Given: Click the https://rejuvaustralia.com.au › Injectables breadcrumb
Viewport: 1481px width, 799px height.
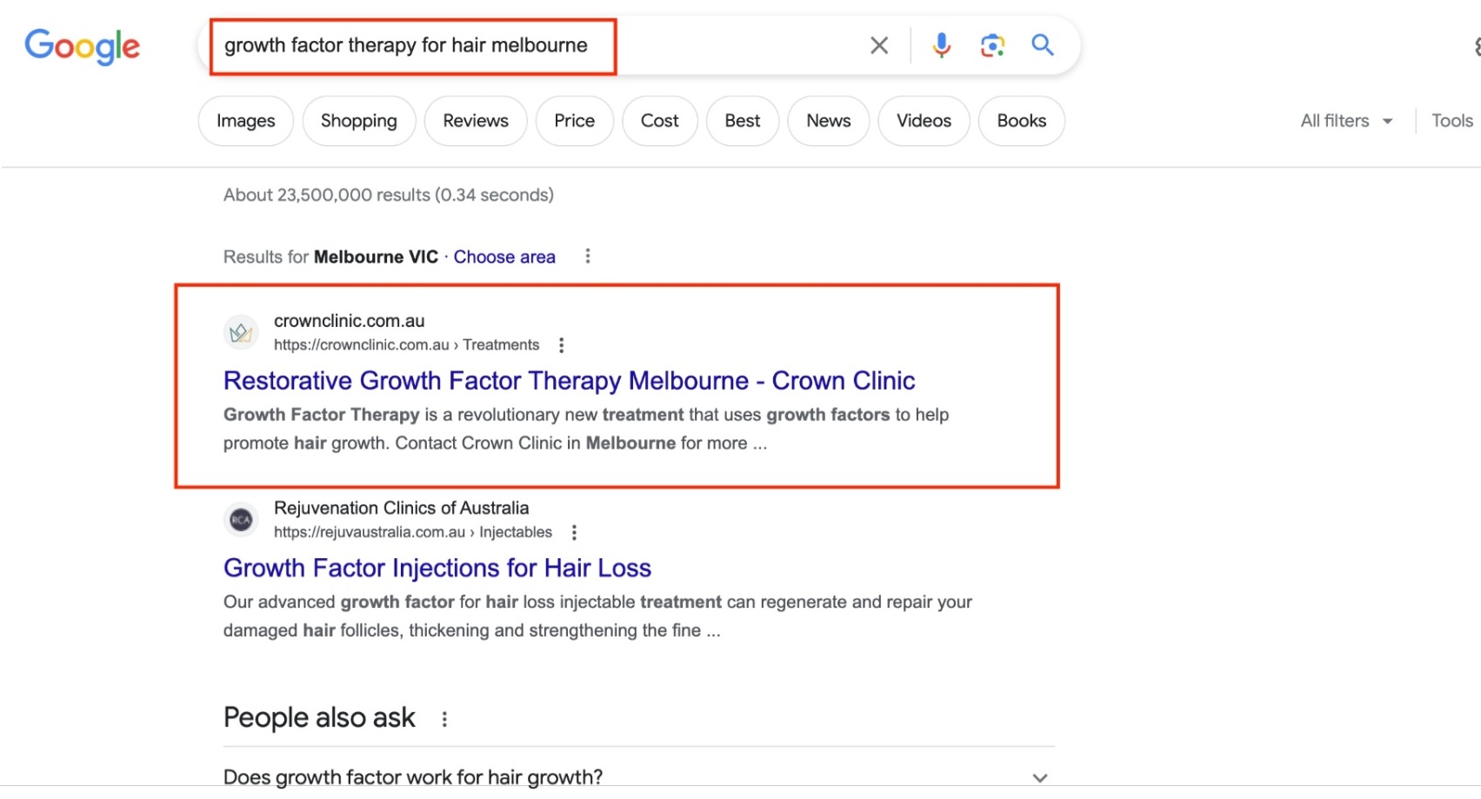Looking at the screenshot, I should coord(413,532).
